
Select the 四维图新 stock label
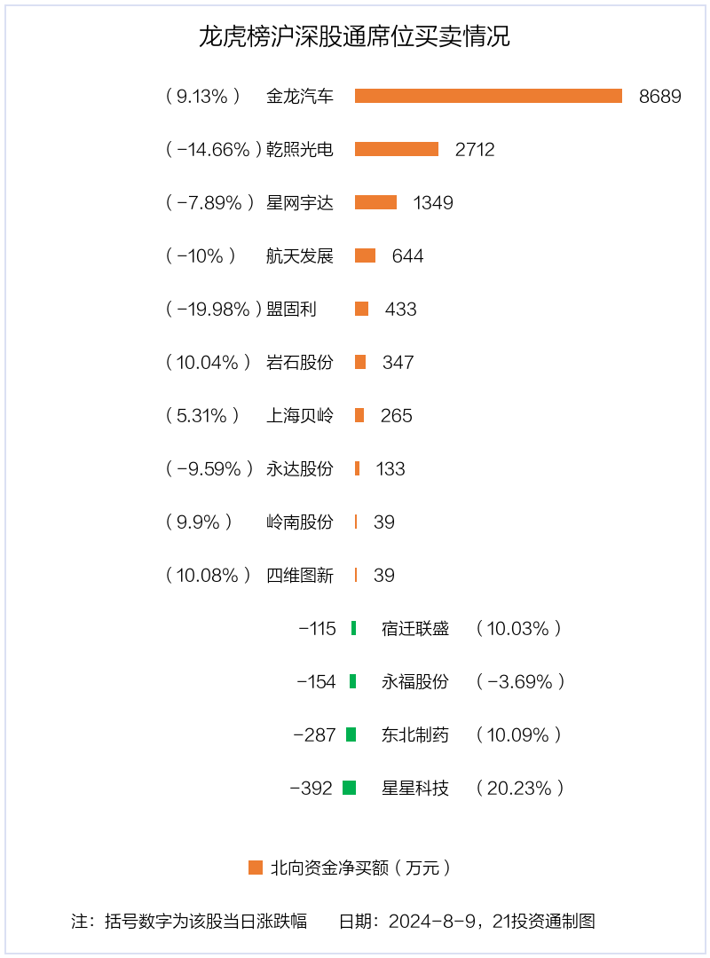pyautogui.click(x=300, y=576)
